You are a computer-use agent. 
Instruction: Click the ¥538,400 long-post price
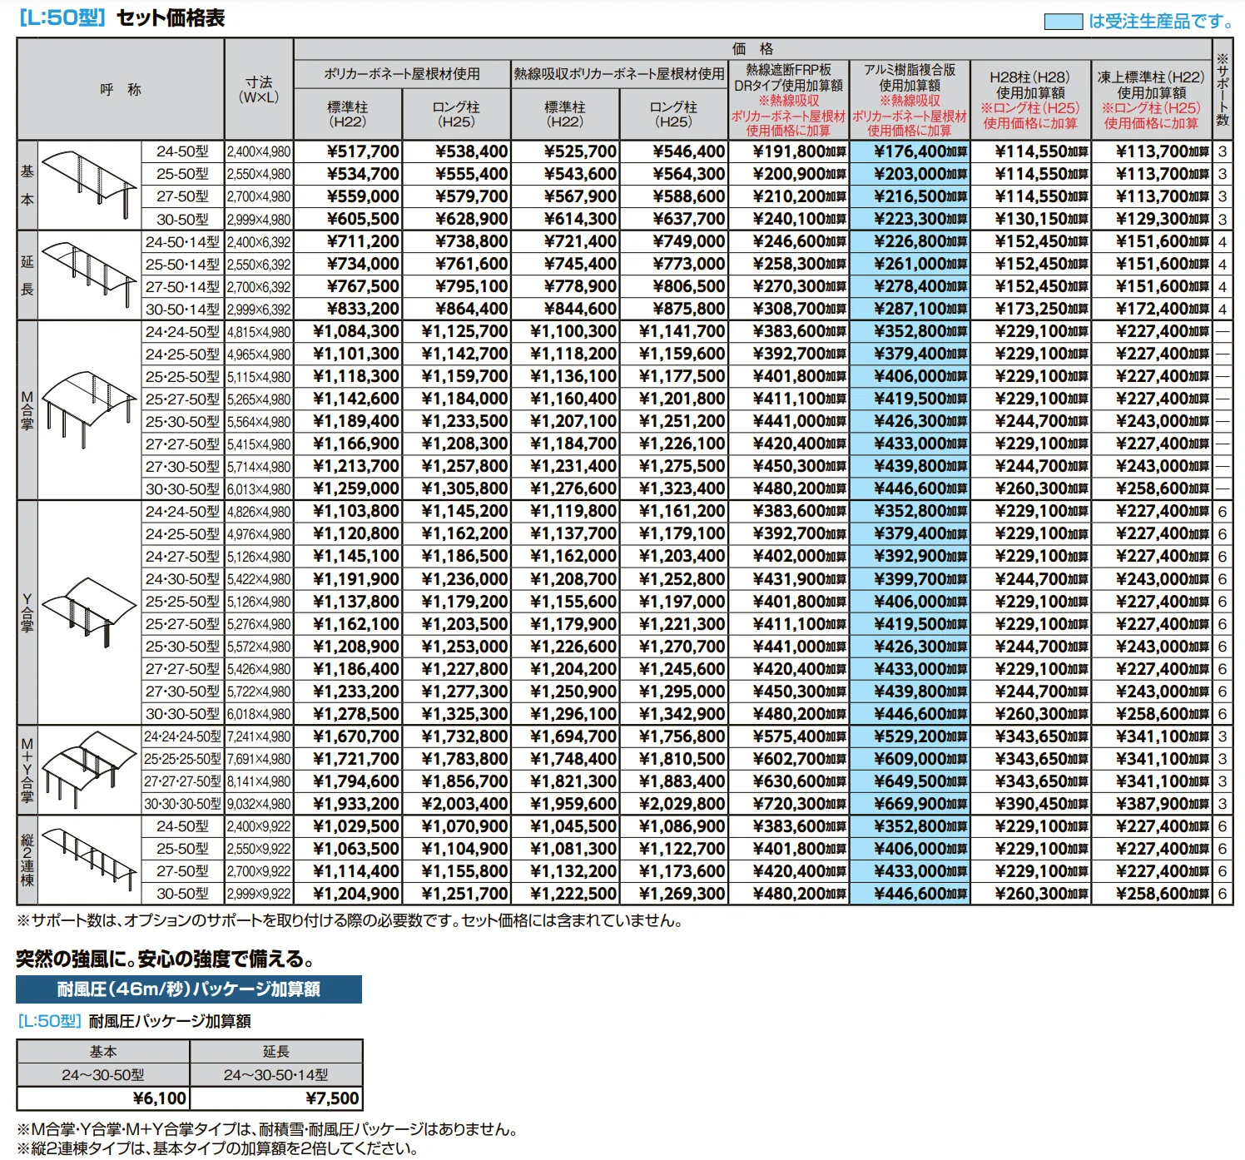[456, 151]
